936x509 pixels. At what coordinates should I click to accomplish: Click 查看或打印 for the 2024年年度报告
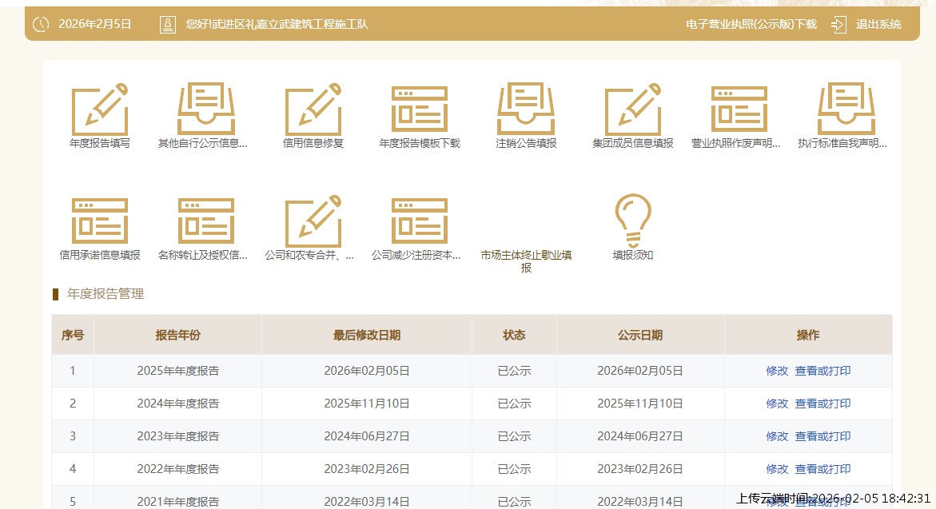point(822,404)
